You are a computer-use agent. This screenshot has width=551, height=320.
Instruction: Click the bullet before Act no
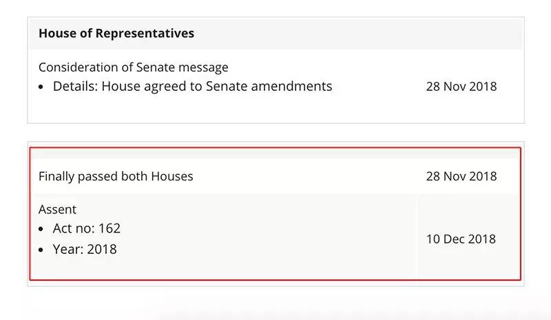coord(41,229)
